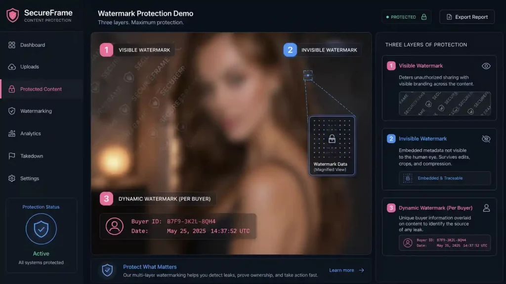The width and height of the screenshot is (506, 284).
Task: Click the number 1 badge on Visible Watermark card
Action: coord(391,66)
